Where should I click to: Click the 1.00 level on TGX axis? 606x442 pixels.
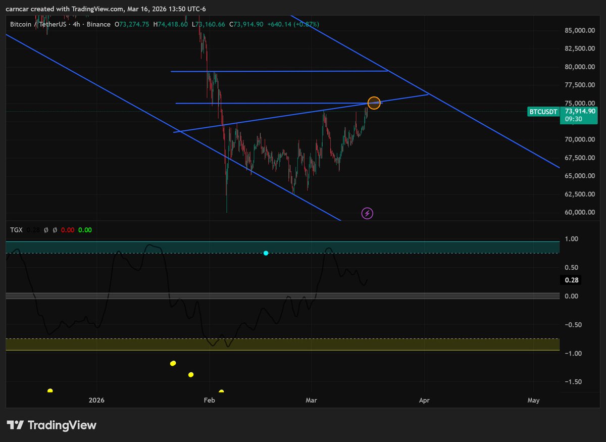click(571, 239)
